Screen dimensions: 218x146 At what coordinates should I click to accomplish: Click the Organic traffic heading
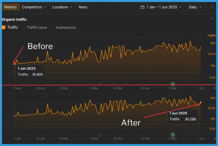pos(14,20)
